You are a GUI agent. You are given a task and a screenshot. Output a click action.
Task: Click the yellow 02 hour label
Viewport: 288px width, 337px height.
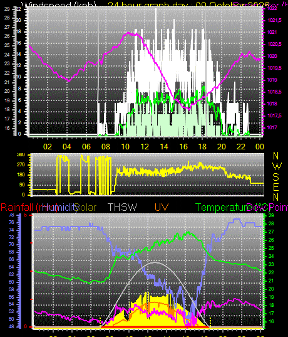tap(48, 147)
